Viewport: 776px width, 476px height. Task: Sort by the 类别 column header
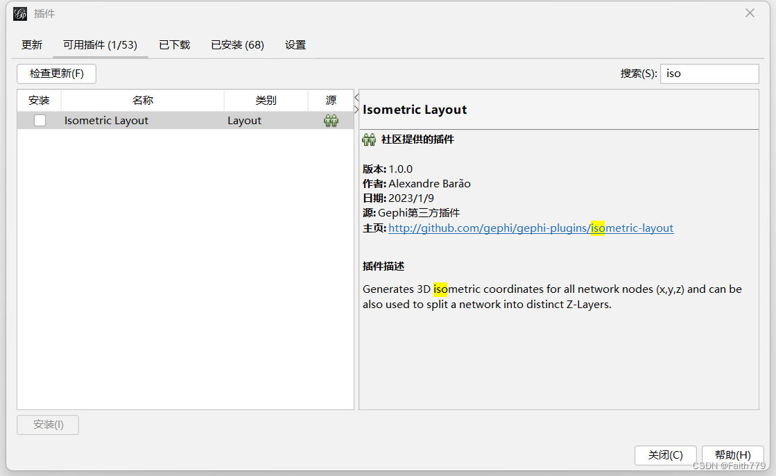tap(266, 101)
